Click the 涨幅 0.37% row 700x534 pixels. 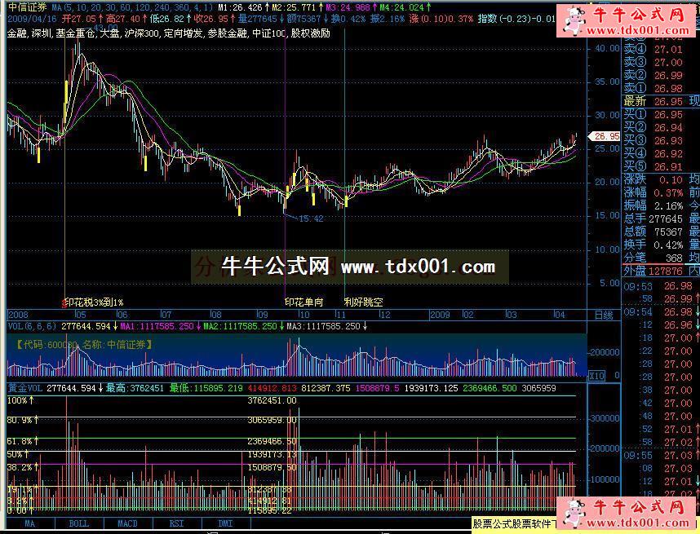click(x=653, y=192)
